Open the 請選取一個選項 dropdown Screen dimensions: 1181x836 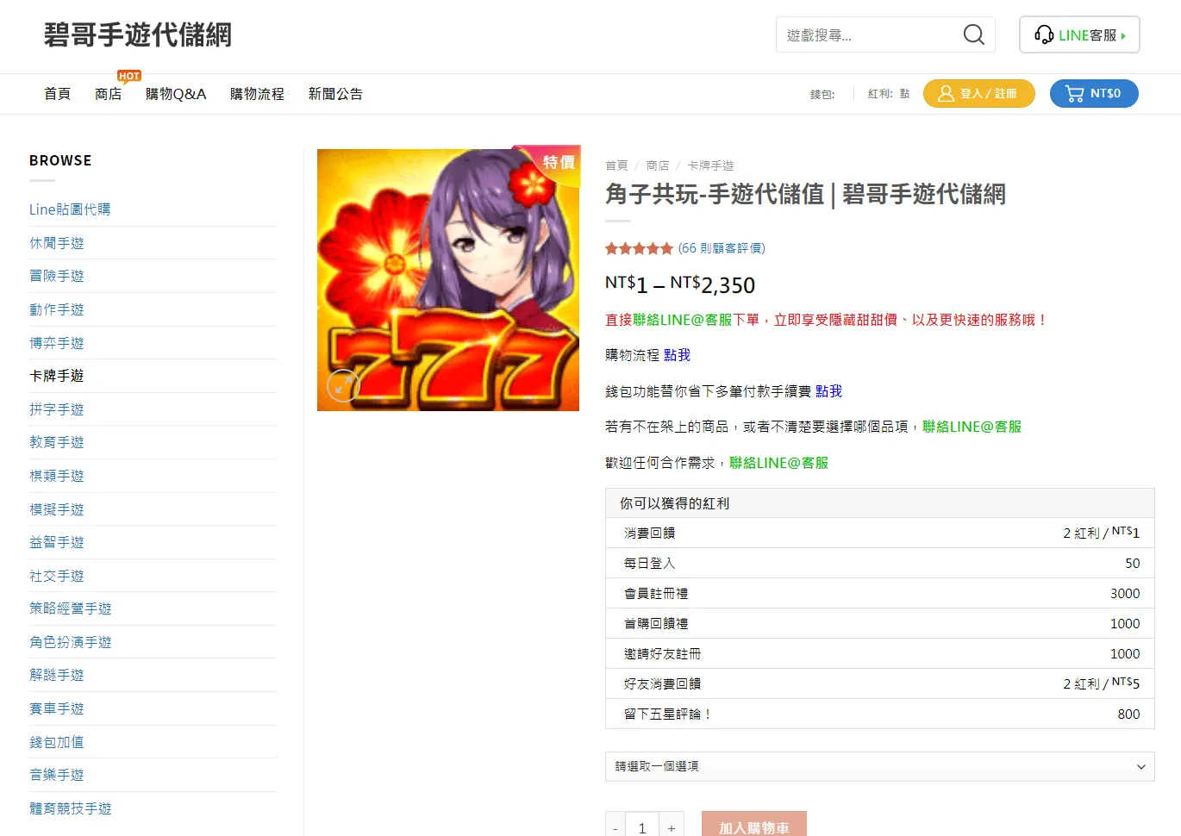[x=879, y=766]
